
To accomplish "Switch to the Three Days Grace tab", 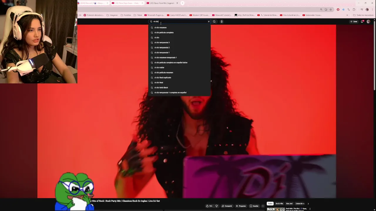I will [x=128, y=3].
